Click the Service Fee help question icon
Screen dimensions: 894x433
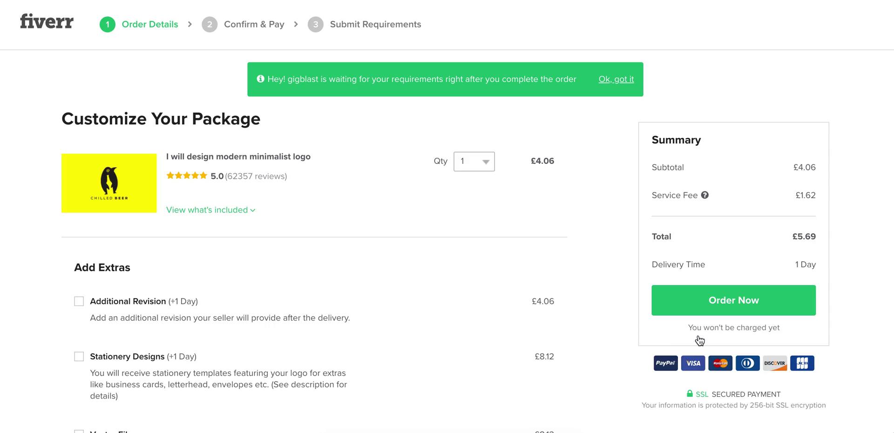705,195
